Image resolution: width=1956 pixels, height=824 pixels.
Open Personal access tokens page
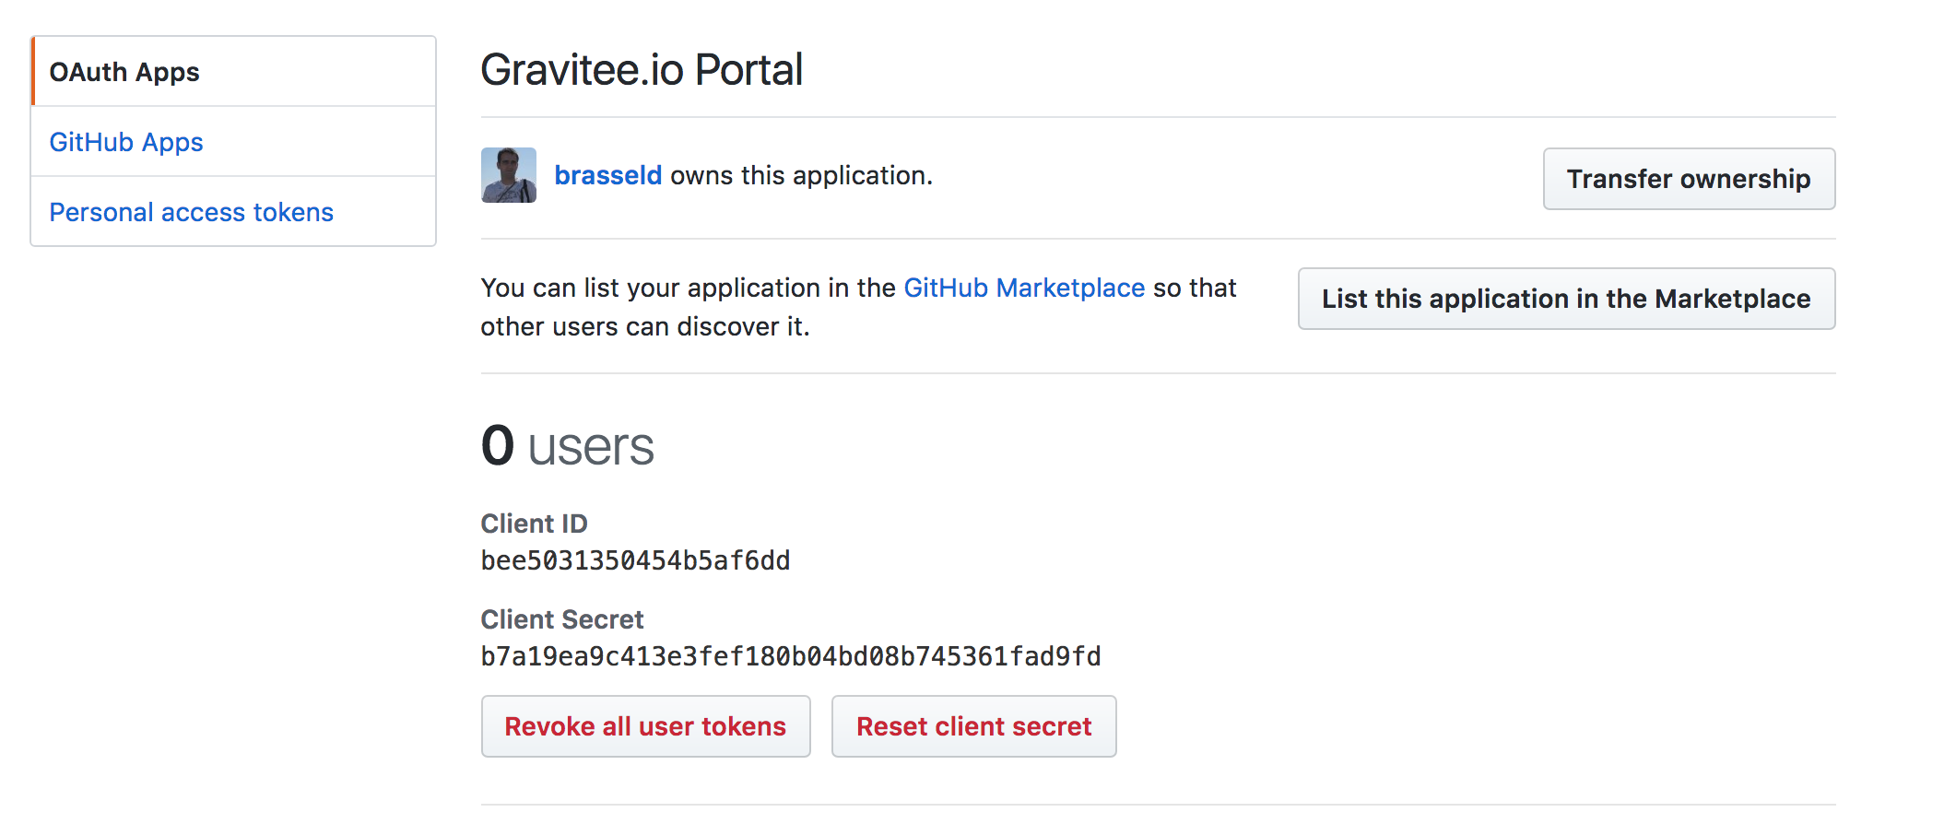[x=191, y=212]
